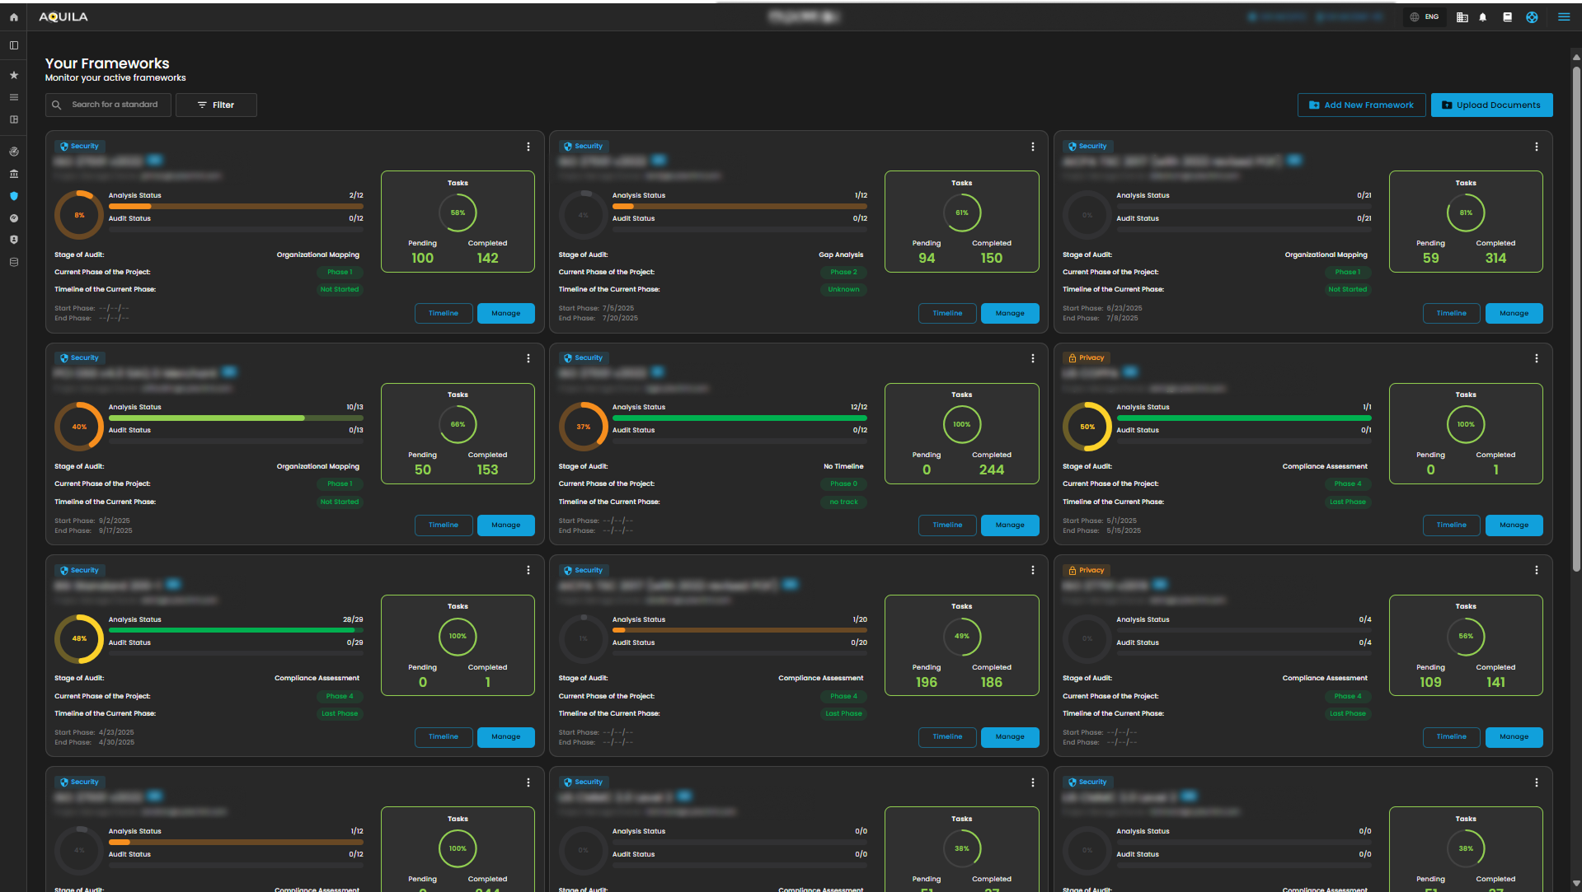1582x892 pixels.
Task: Click the organization building icon in header
Action: (1462, 16)
